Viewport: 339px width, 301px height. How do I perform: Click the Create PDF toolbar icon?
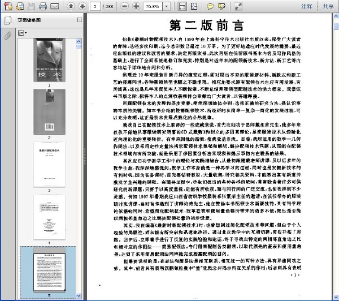[x=8, y=6]
